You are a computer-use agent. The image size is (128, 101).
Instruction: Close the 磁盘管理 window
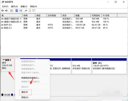click(124, 2)
